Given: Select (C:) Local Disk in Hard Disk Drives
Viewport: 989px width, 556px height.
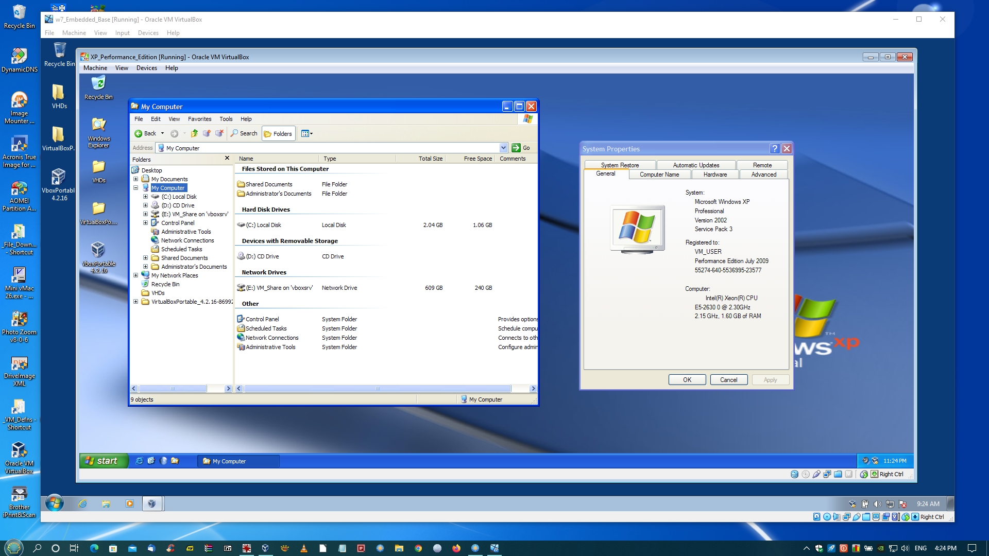Looking at the screenshot, I should [x=259, y=225].
